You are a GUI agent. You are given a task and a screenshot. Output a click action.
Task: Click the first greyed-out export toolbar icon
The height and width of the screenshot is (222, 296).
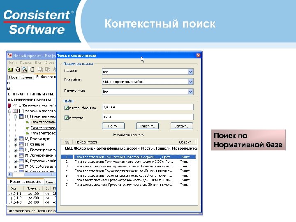click(x=40, y=69)
